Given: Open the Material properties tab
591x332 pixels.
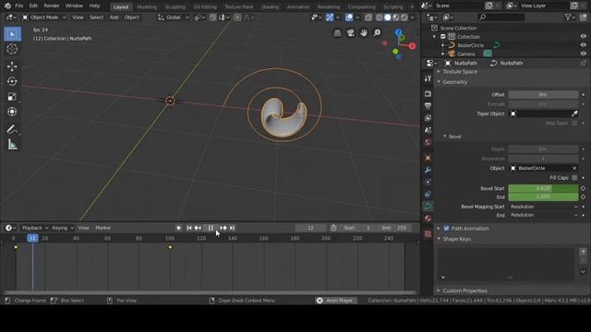Looking at the screenshot, I should 428,219.
